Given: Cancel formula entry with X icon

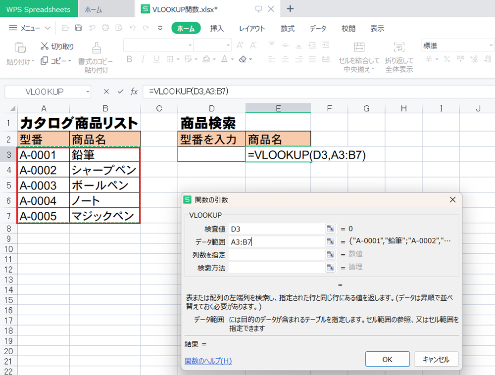Looking at the screenshot, I should coord(106,92).
